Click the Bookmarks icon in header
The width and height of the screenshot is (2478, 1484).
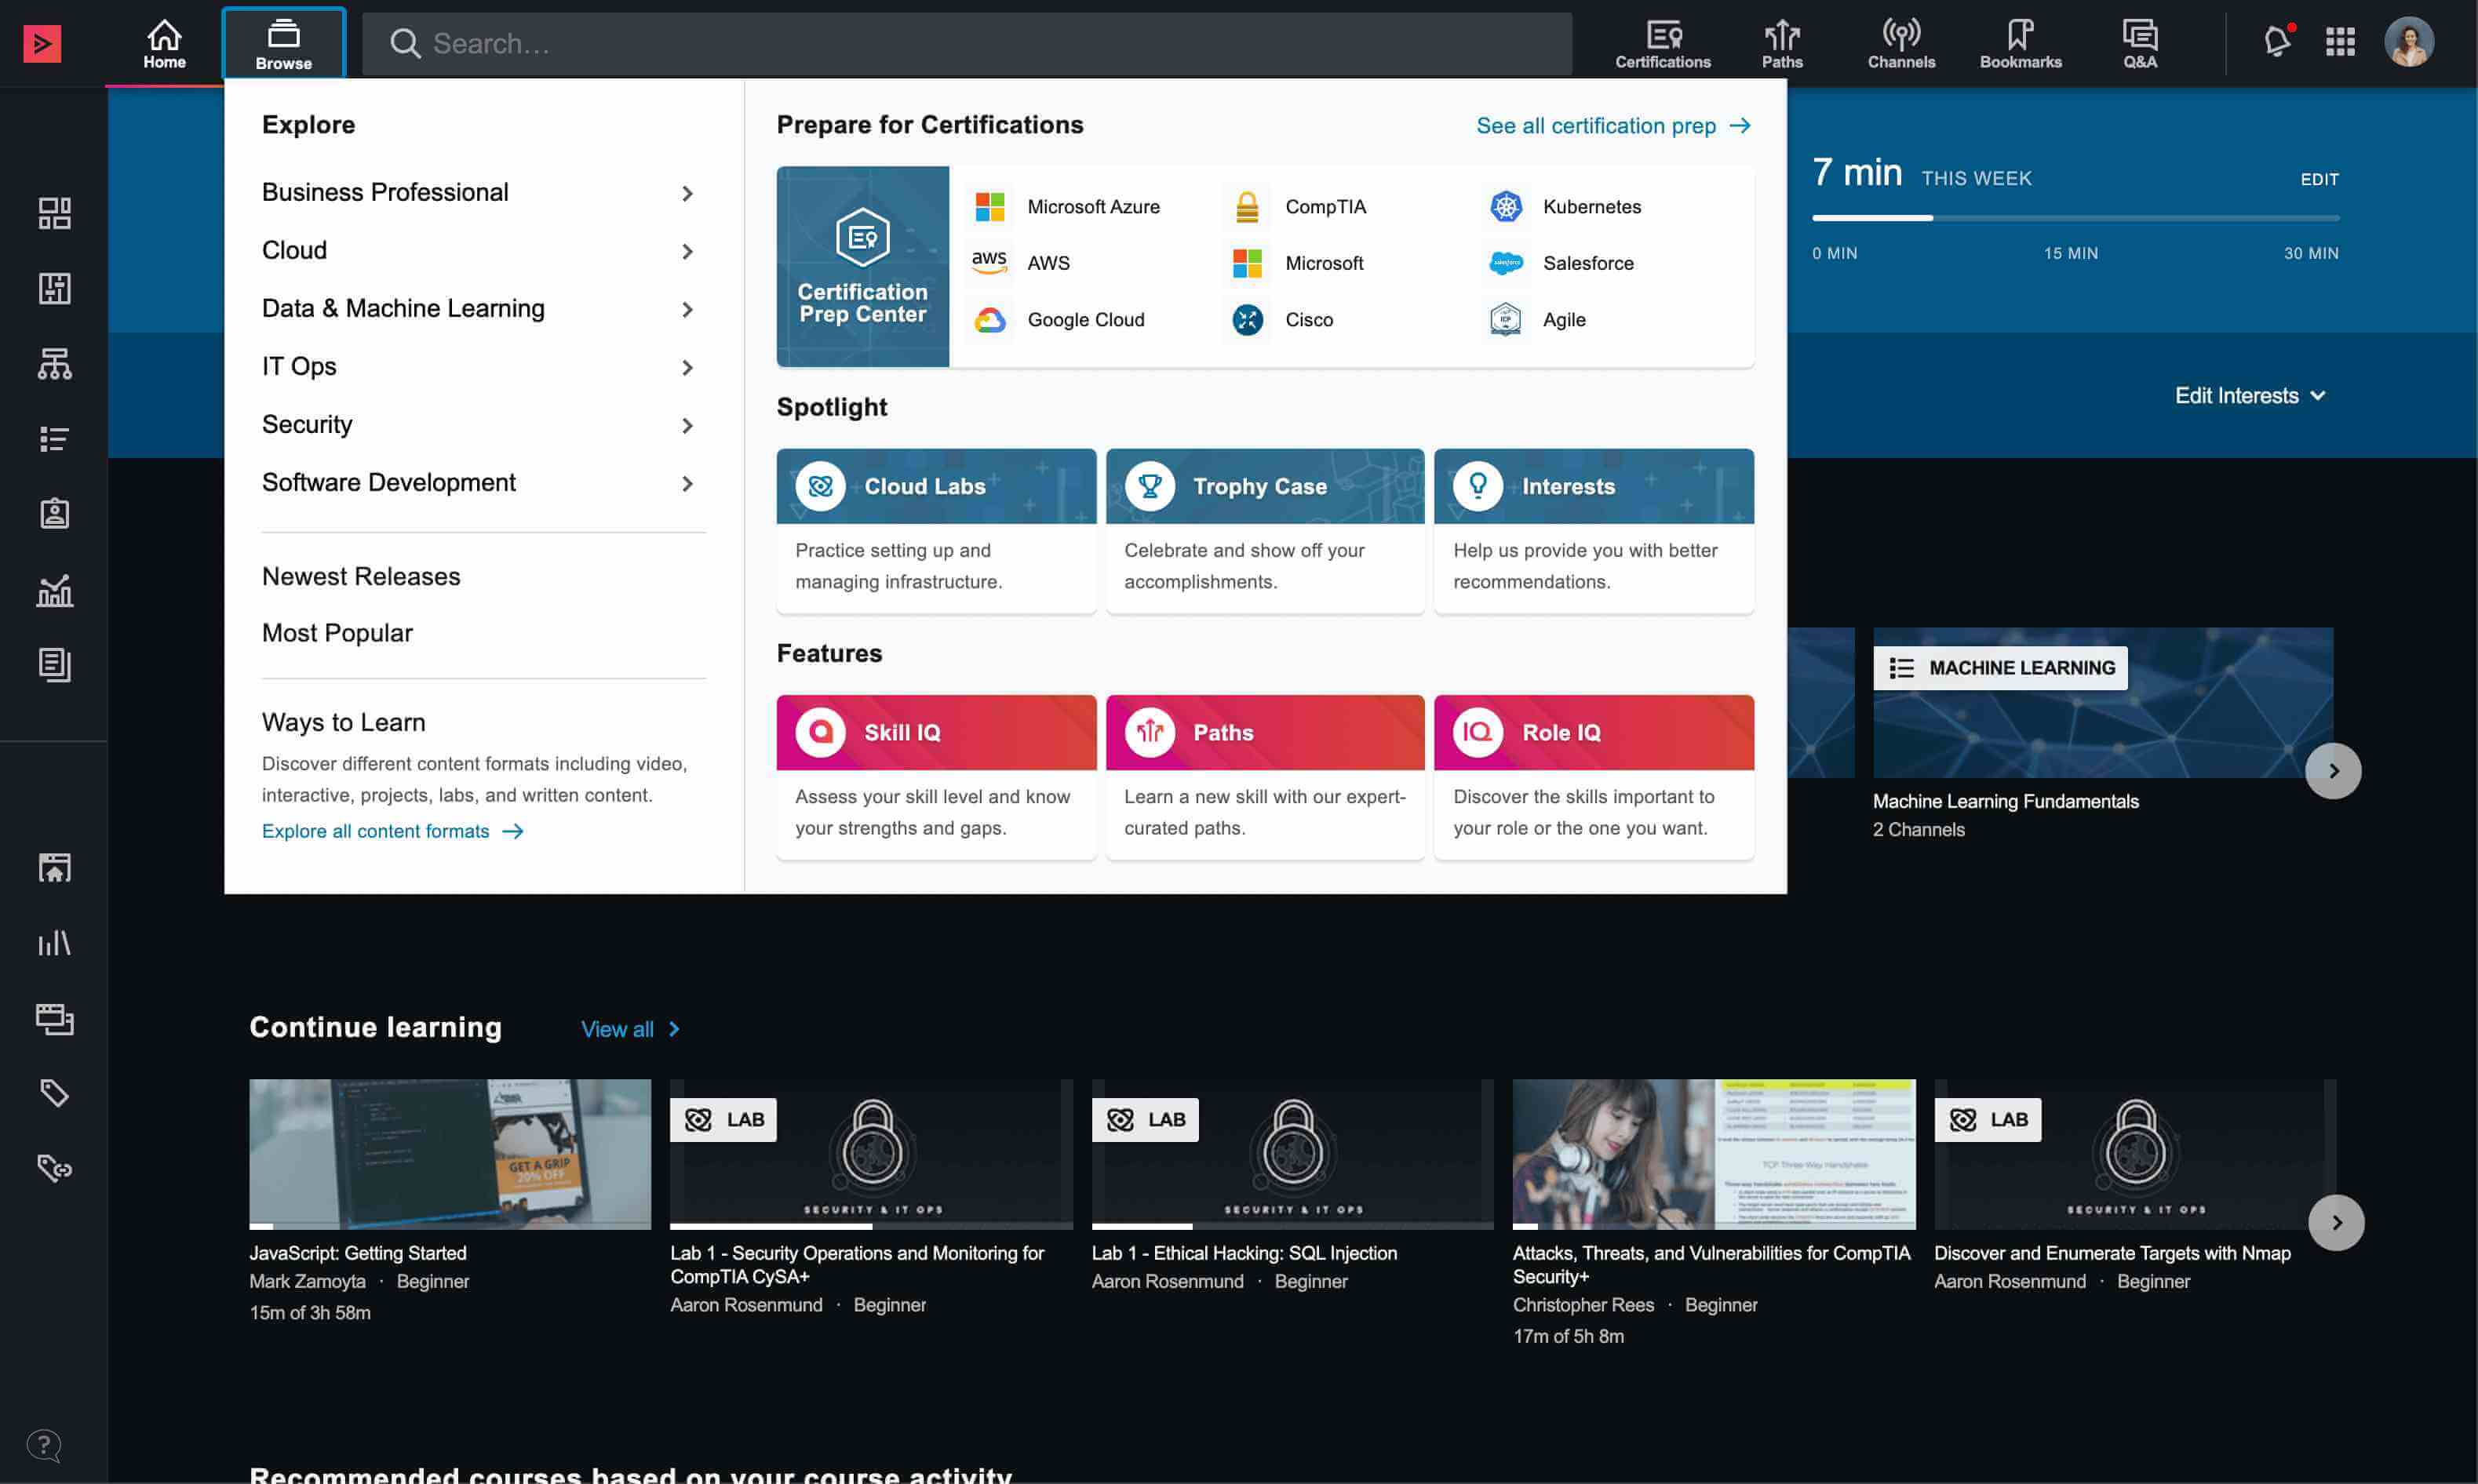pos(2020,44)
